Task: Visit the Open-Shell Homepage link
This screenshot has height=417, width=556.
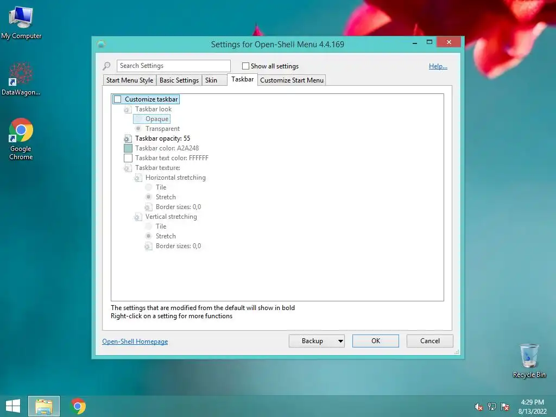Action: (x=135, y=342)
